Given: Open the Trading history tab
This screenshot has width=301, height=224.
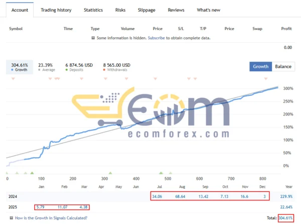Looking at the screenshot, I should (x=56, y=10).
